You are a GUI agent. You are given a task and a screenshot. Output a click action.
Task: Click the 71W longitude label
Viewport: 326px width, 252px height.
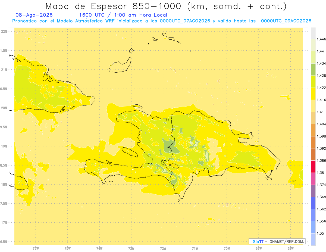[x=195, y=248]
